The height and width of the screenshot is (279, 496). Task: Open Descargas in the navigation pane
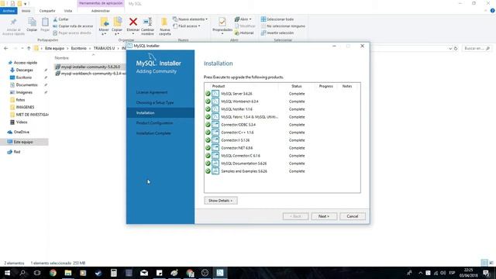[x=25, y=70]
